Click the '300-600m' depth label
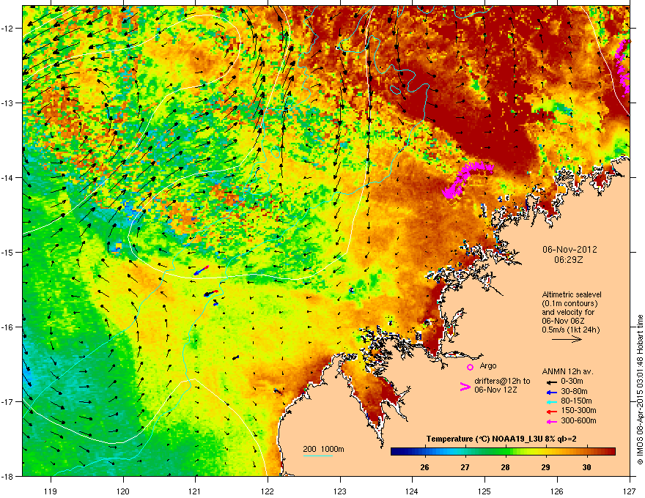This screenshot has height=498, width=645. point(578,421)
